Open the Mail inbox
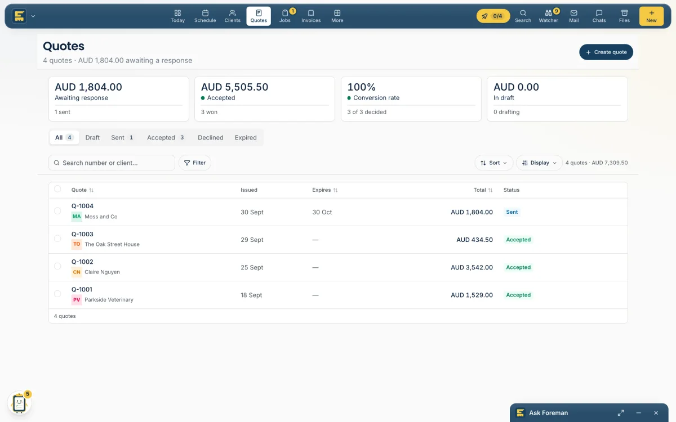The width and height of the screenshot is (676, 422). click(574, 16)
